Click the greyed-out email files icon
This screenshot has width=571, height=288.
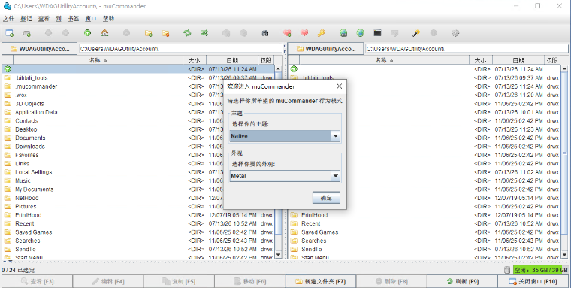394,33
